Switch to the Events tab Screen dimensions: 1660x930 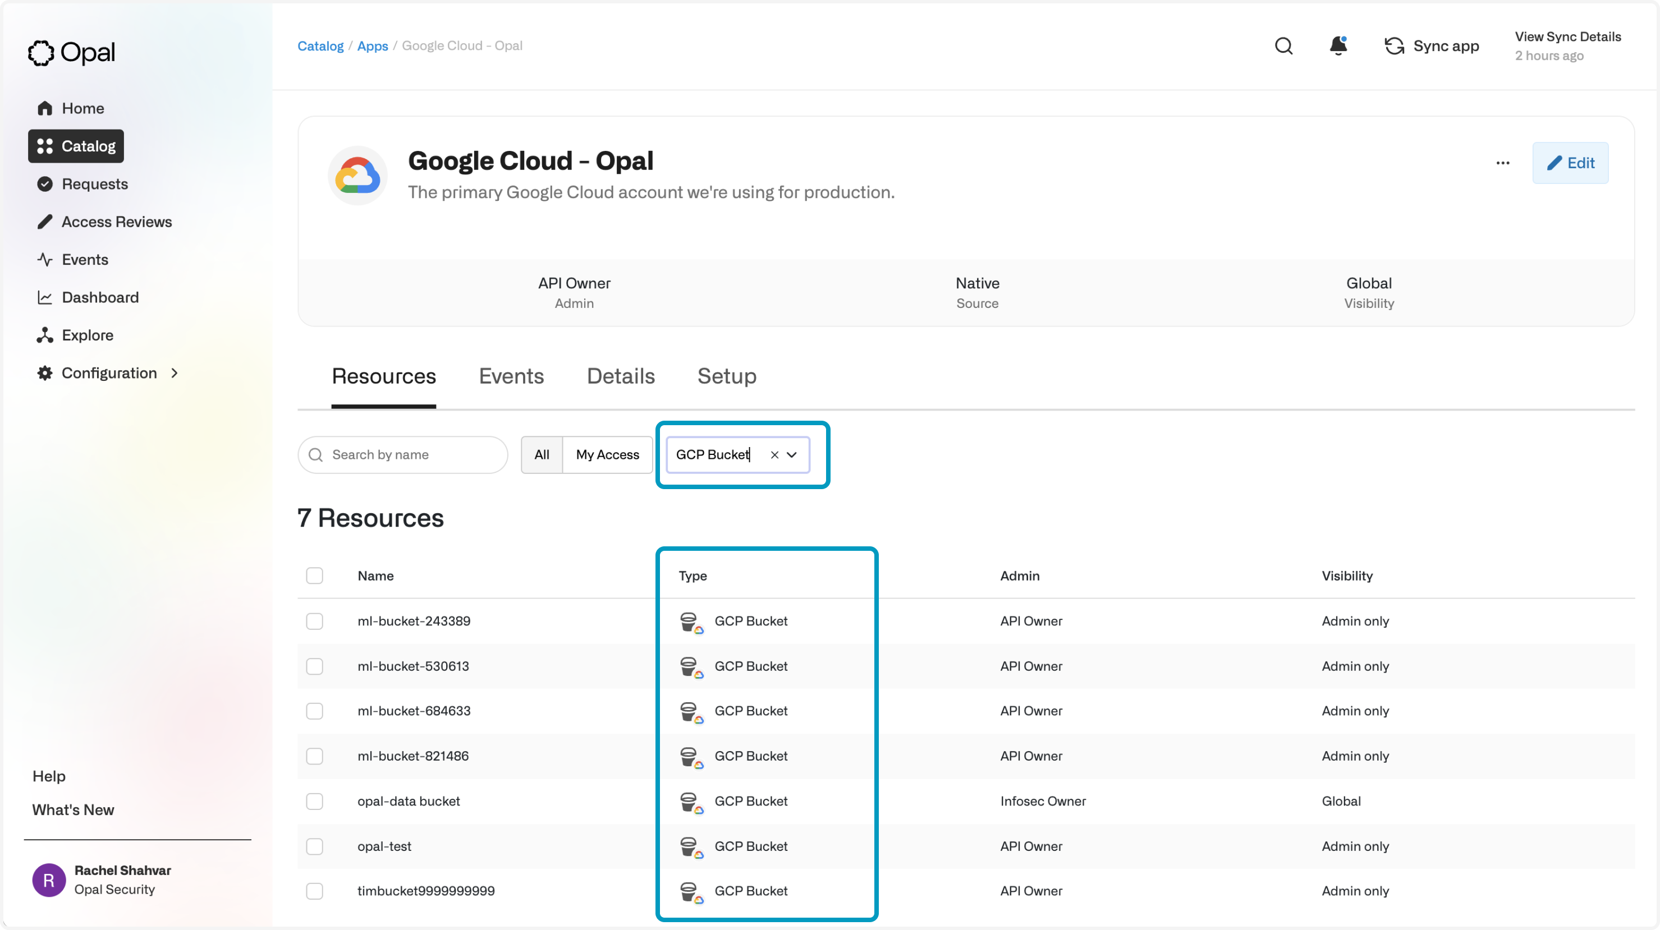coord(511,376)
